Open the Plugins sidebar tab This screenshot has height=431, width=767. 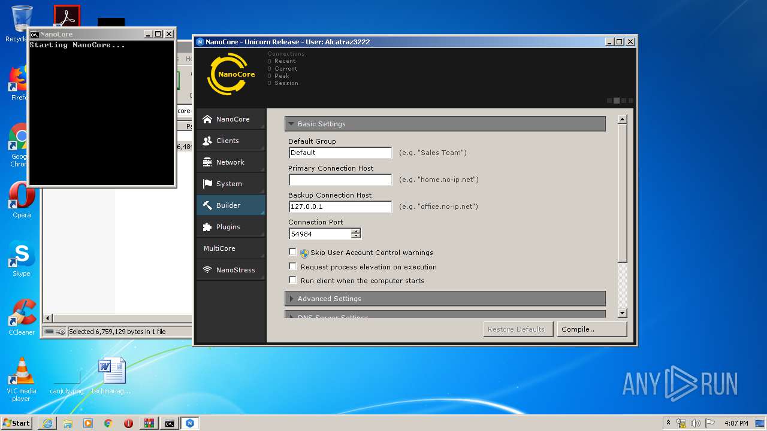231,227
